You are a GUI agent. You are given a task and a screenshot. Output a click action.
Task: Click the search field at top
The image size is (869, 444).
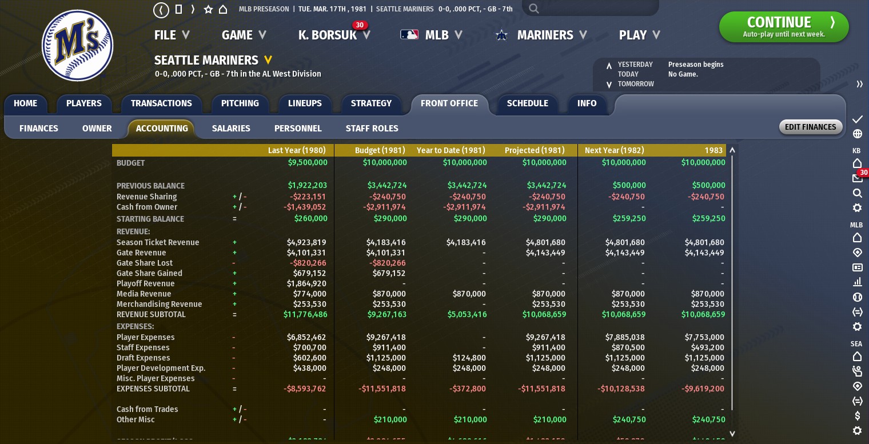(x=595, y=9)
